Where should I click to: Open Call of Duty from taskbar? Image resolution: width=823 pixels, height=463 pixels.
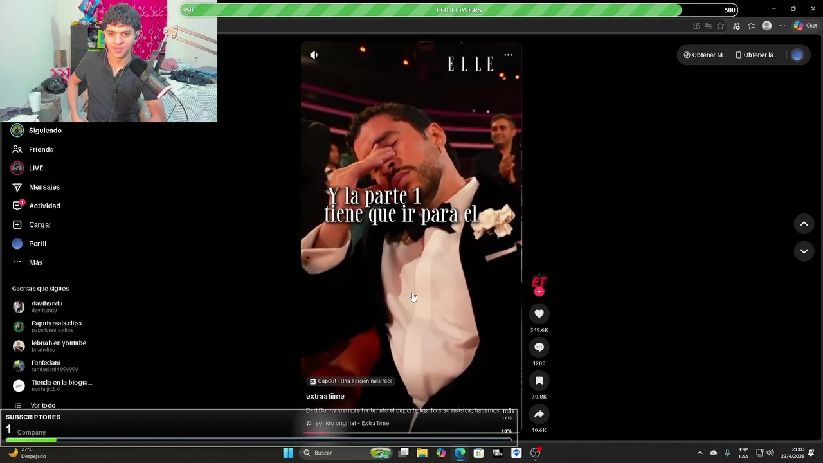tap(498, 453)
